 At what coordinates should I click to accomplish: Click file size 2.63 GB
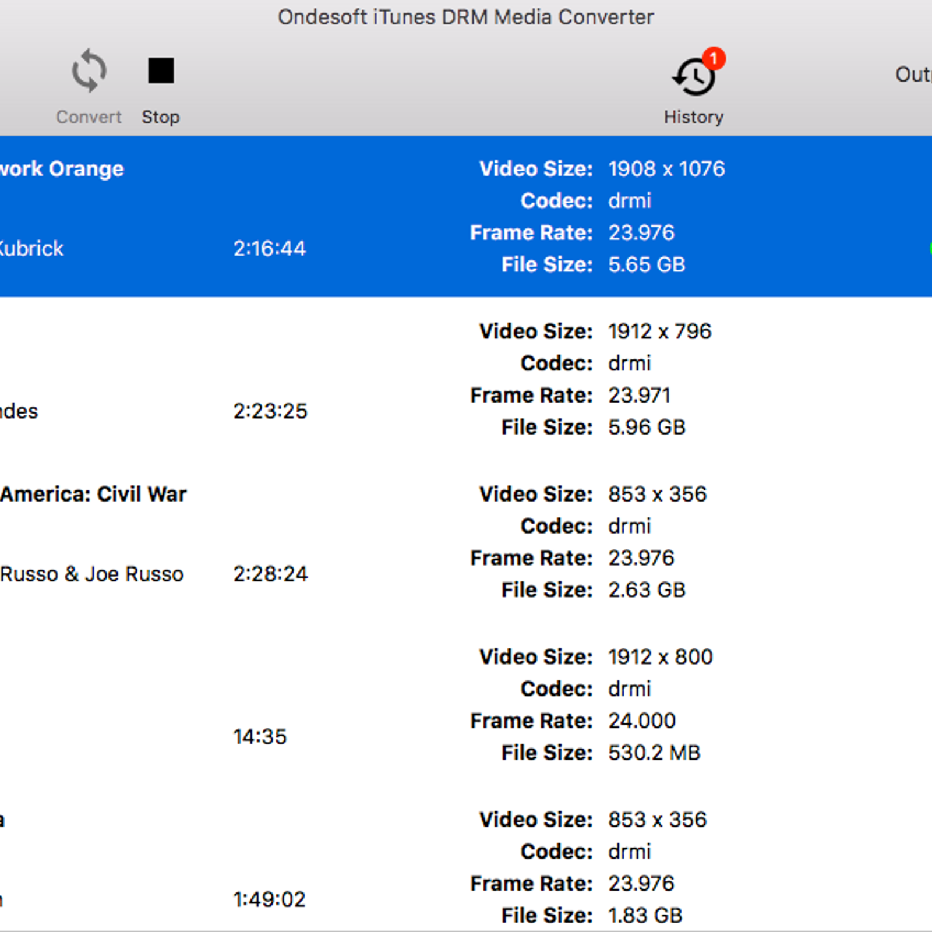647,590
